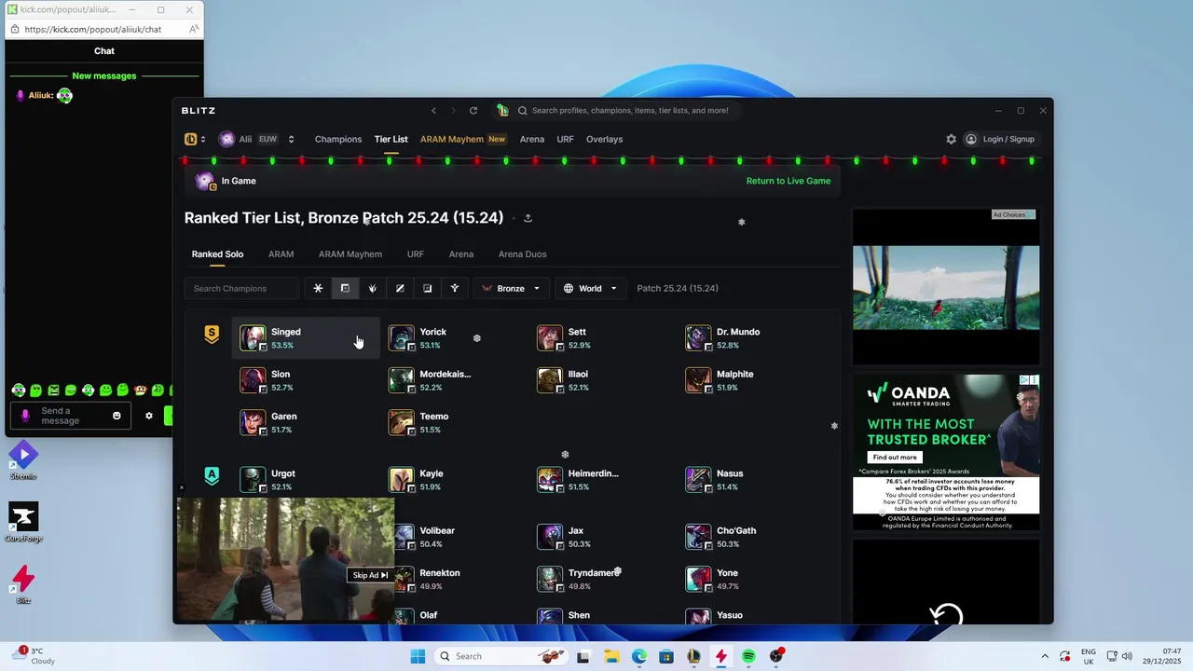Open Kayle champion entry
This screenshot has width=1193, height=671.
454,480
